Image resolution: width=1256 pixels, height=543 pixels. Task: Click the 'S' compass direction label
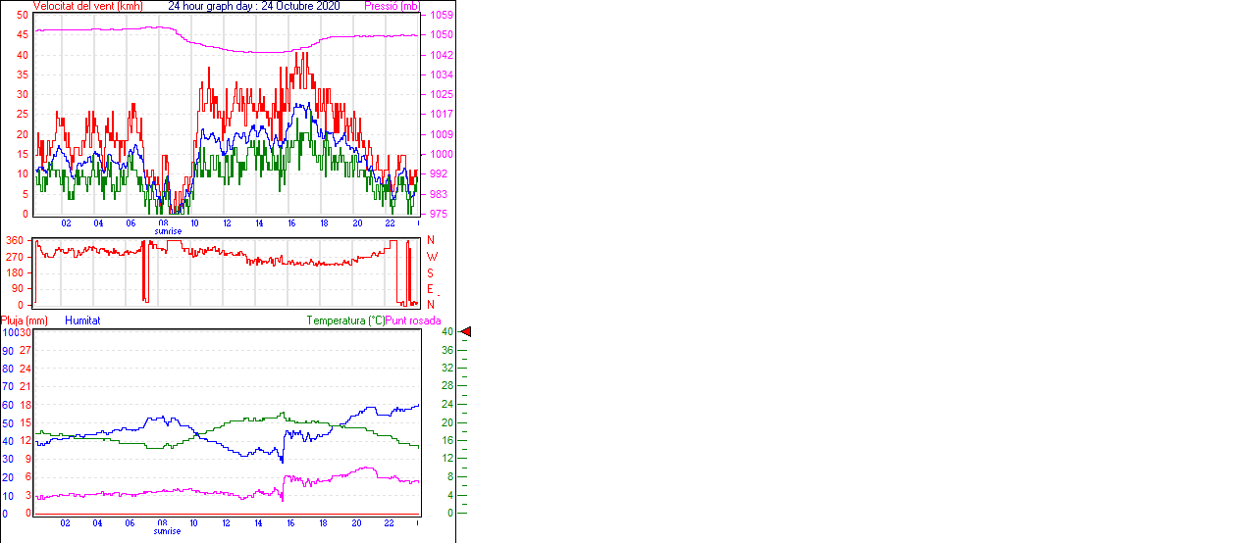coord(430,272)
